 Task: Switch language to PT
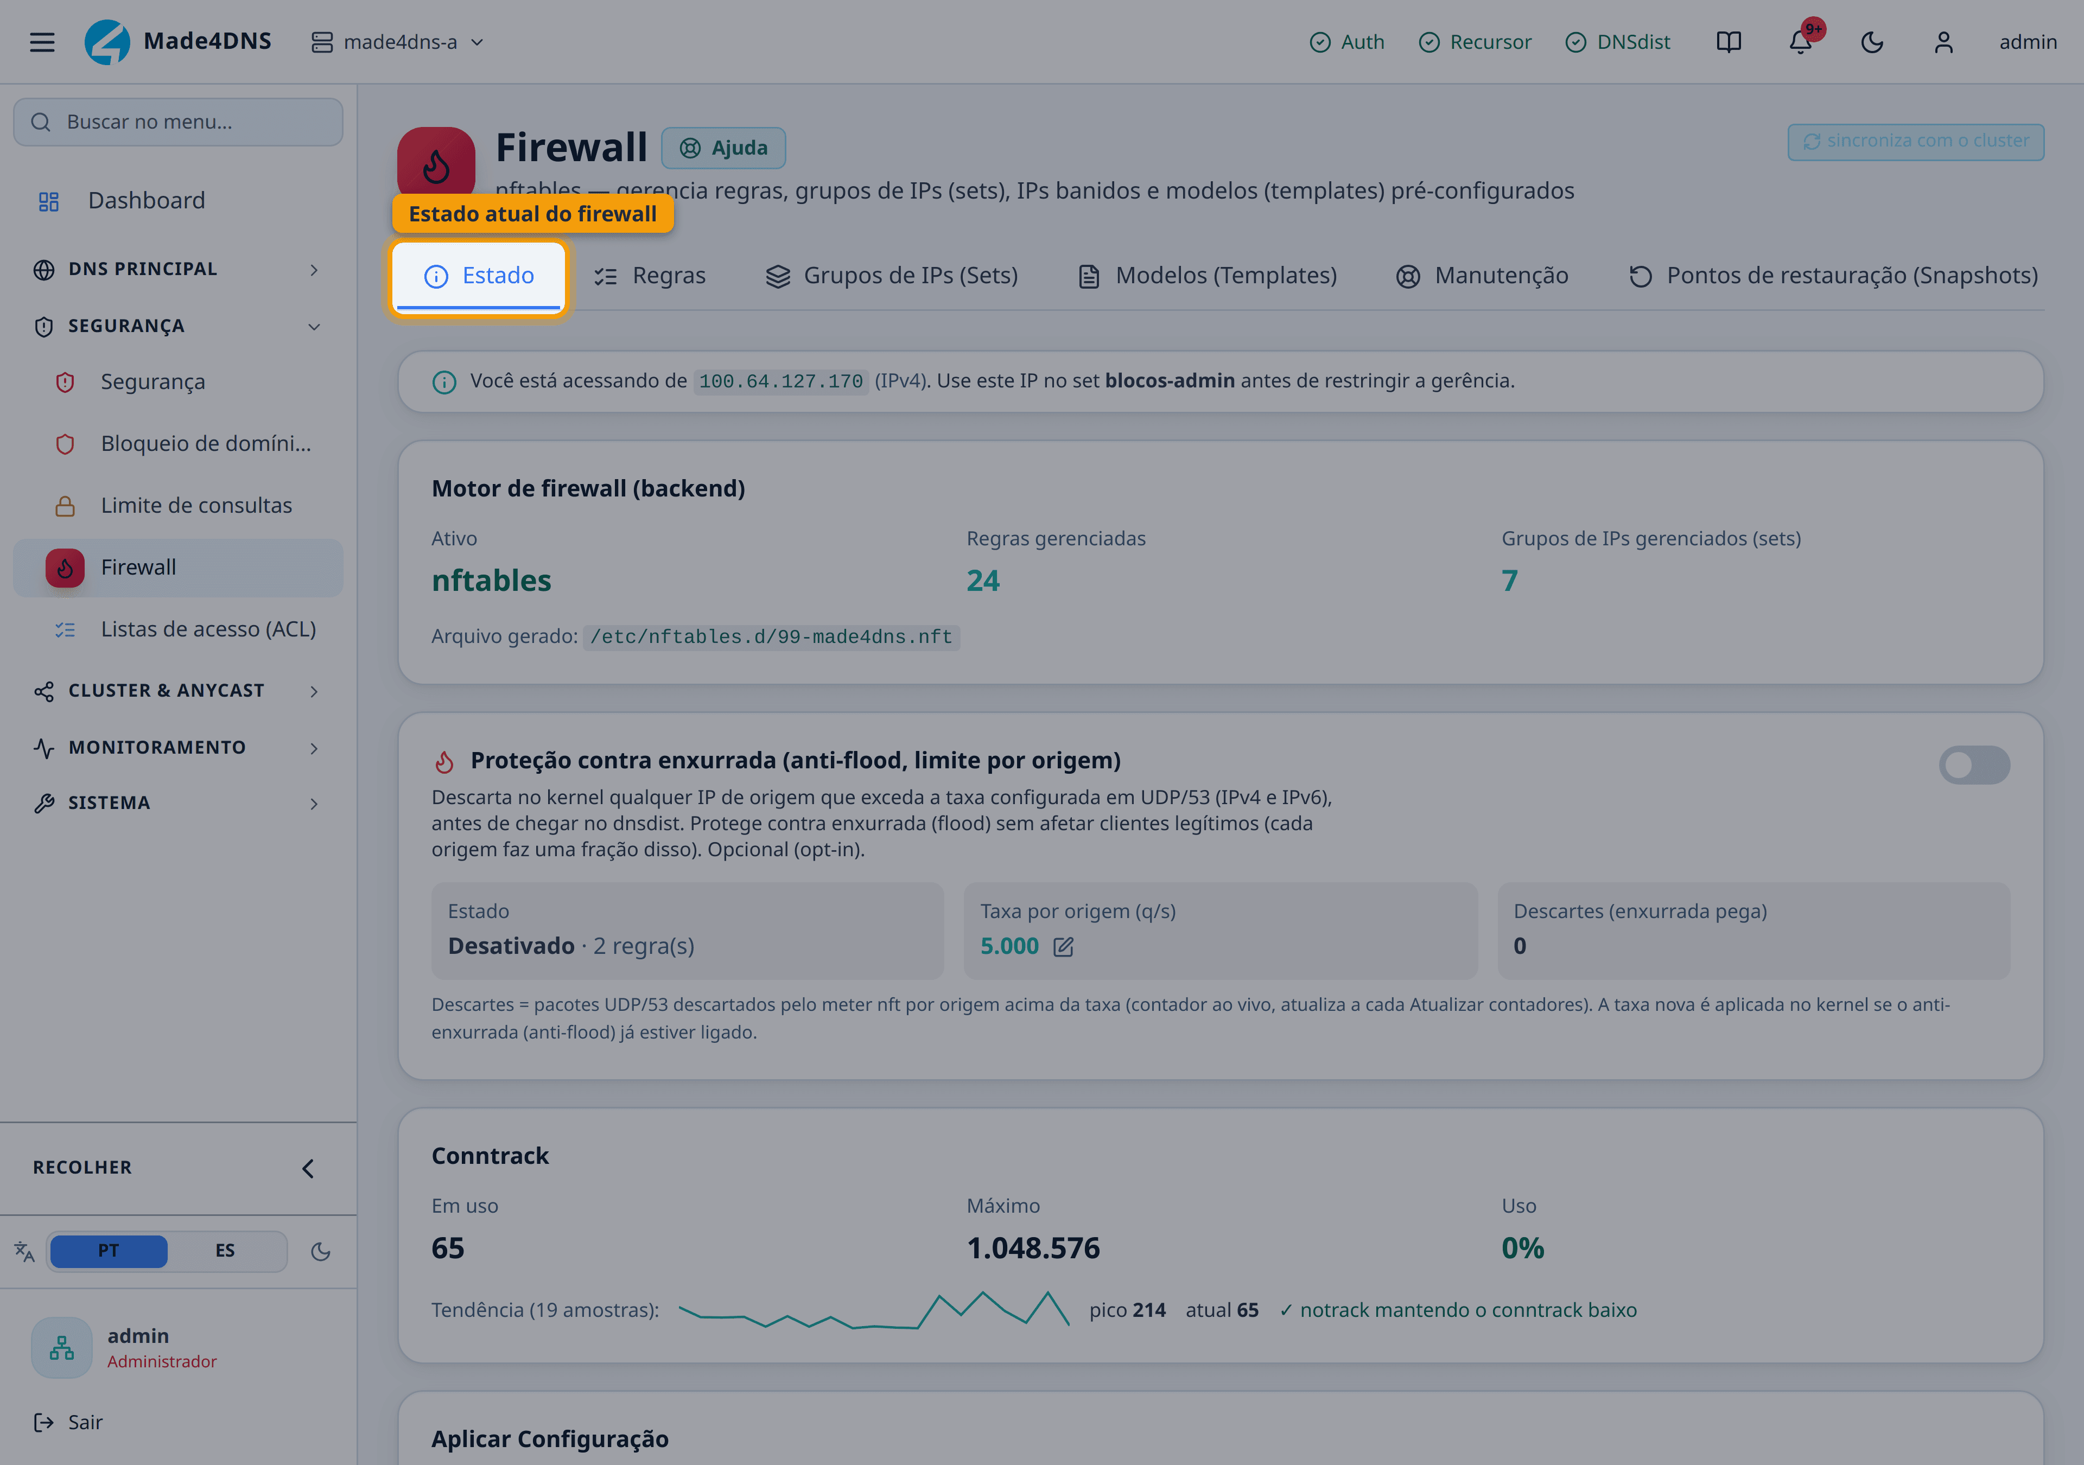tap(109, 1251)
